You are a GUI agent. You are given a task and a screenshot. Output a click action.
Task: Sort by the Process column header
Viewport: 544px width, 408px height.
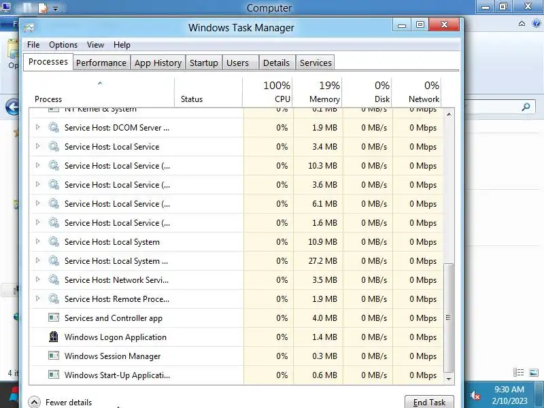[x=101, y=92]
